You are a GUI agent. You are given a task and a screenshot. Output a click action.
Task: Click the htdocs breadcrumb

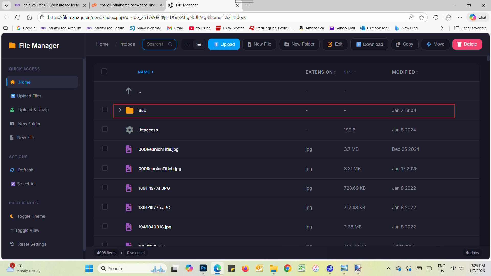pyautogui.click(x=128, y=44)
